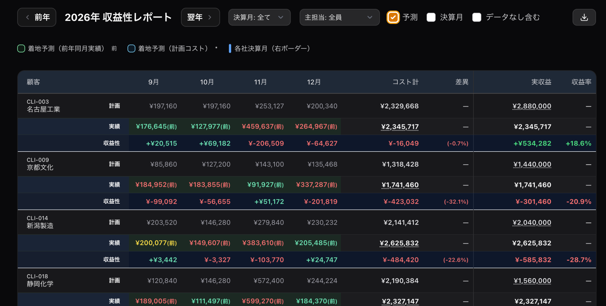Uncheck the 予測 checkbox
Viewport: 606px width, 306px height.
coord(393,17)
